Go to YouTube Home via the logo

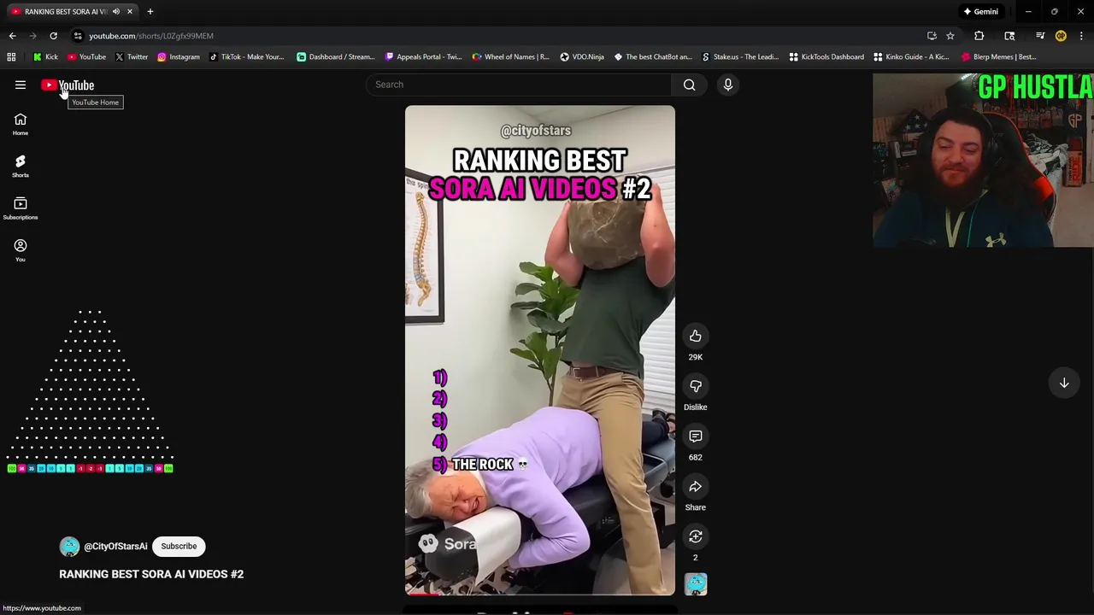pyautogui.click(x=68, y=85)
